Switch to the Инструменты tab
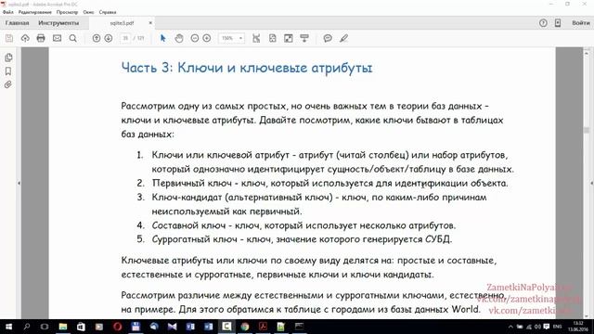594x334 pixels. (x=58, y=22)
